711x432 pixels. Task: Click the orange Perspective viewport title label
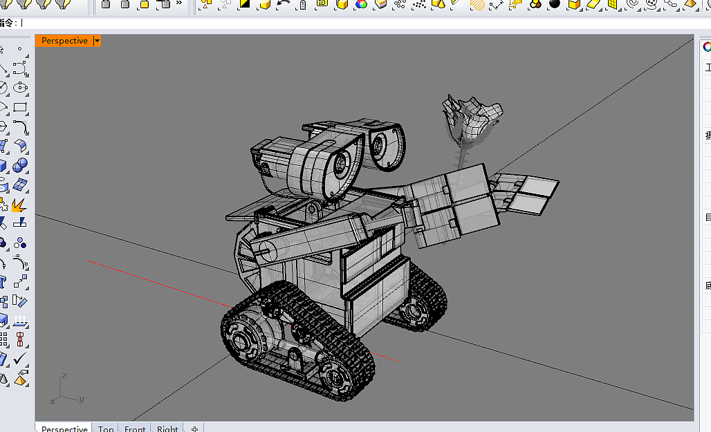coord(64,41)
